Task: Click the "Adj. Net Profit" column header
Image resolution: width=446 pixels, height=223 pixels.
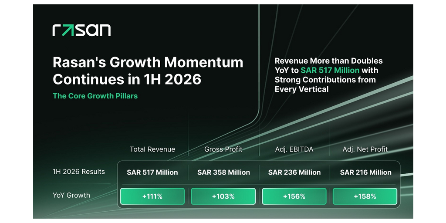Action: tap(365, 149)
